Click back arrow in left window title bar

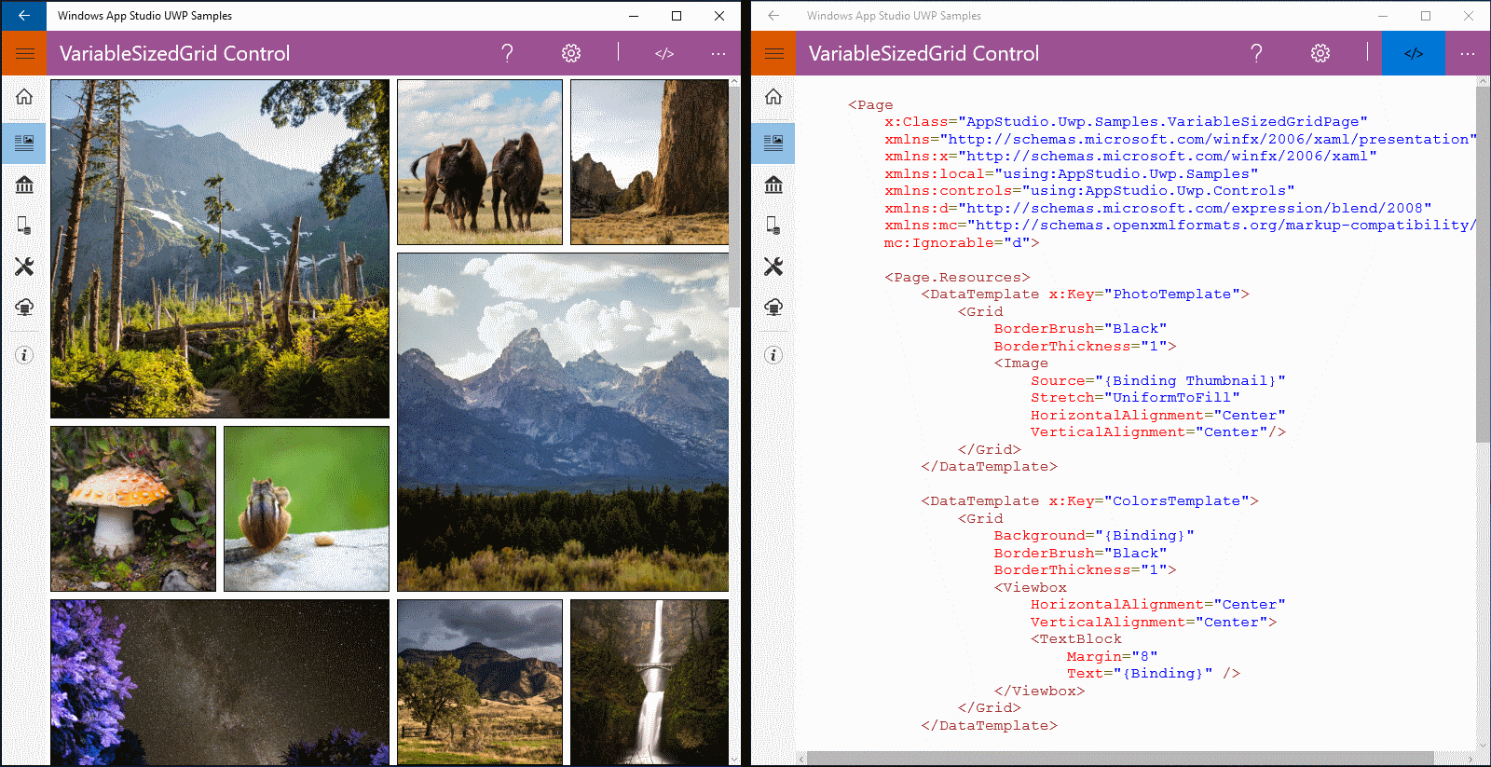point(24,16)
